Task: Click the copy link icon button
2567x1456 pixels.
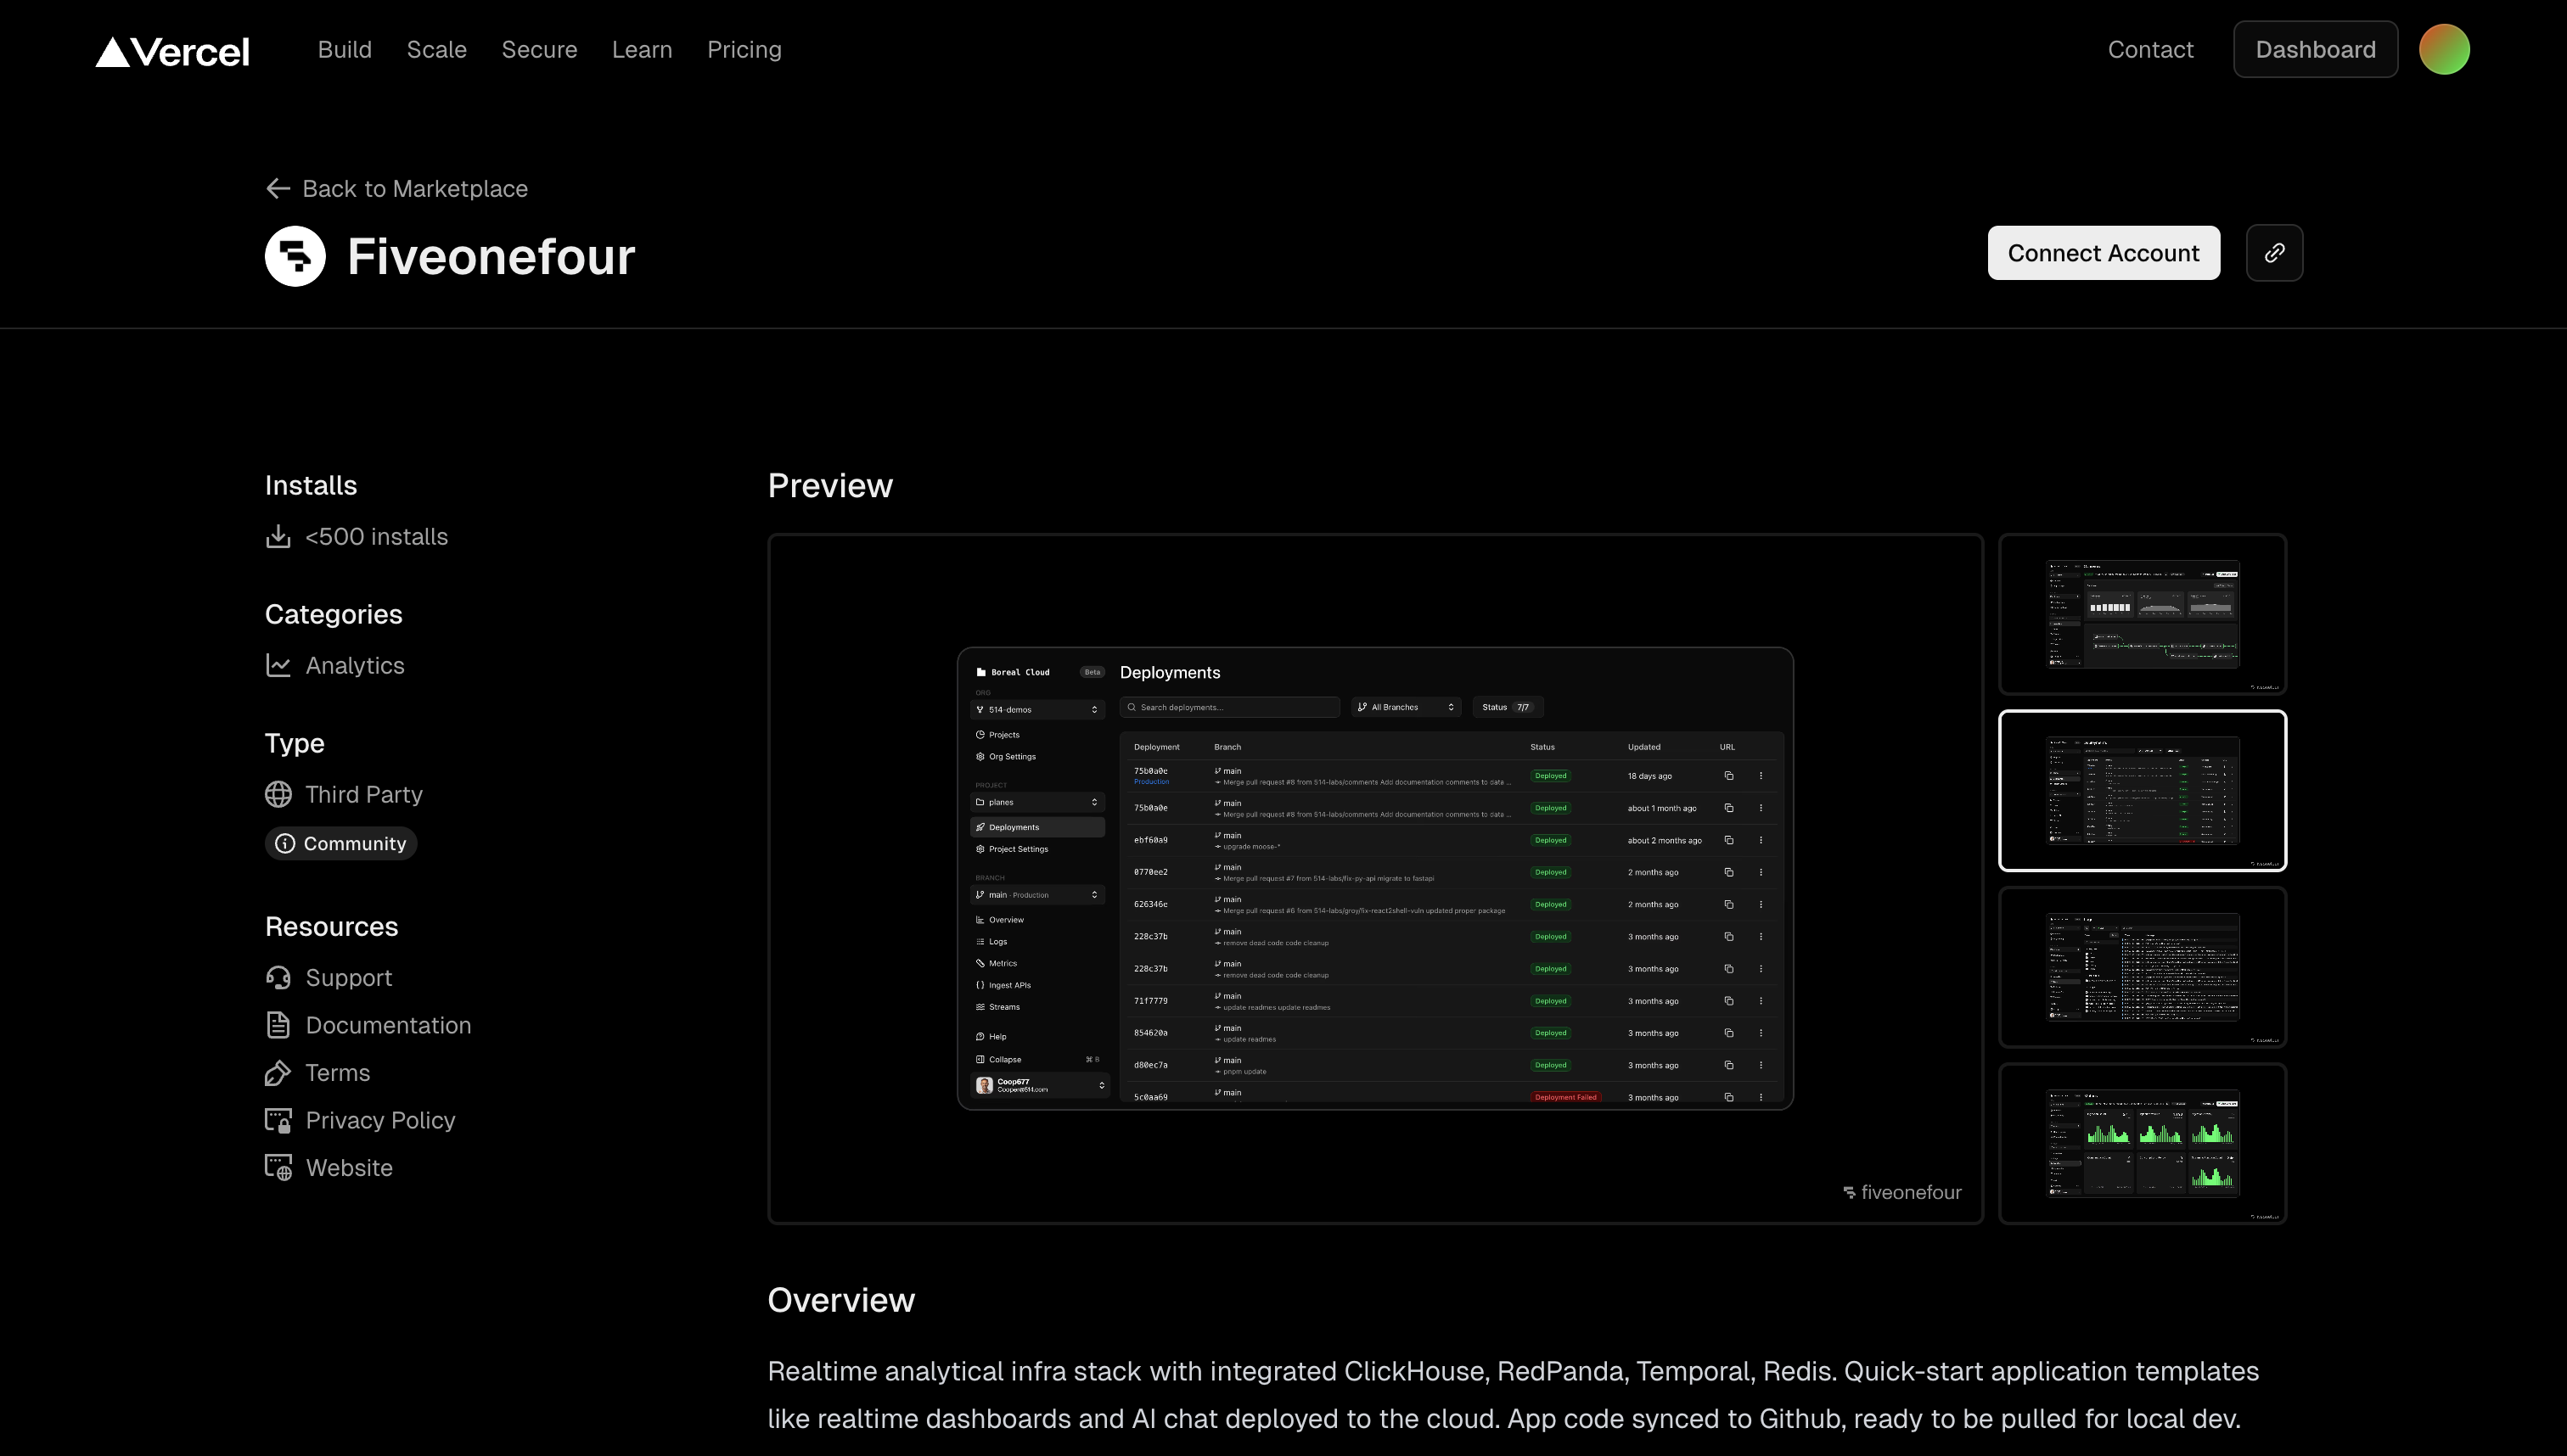Action: click(x=2274, y=253)
